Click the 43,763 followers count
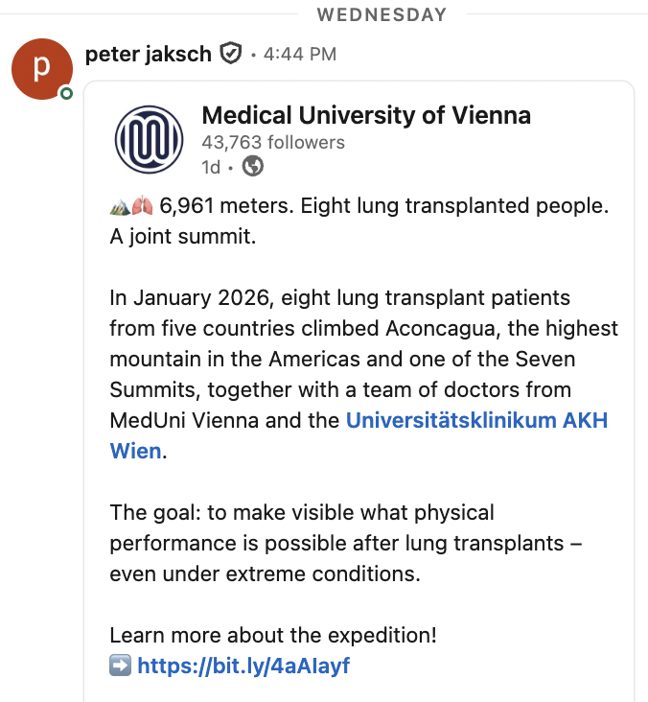The height and width of the screenshot is (702, 648). coord(272,142)
